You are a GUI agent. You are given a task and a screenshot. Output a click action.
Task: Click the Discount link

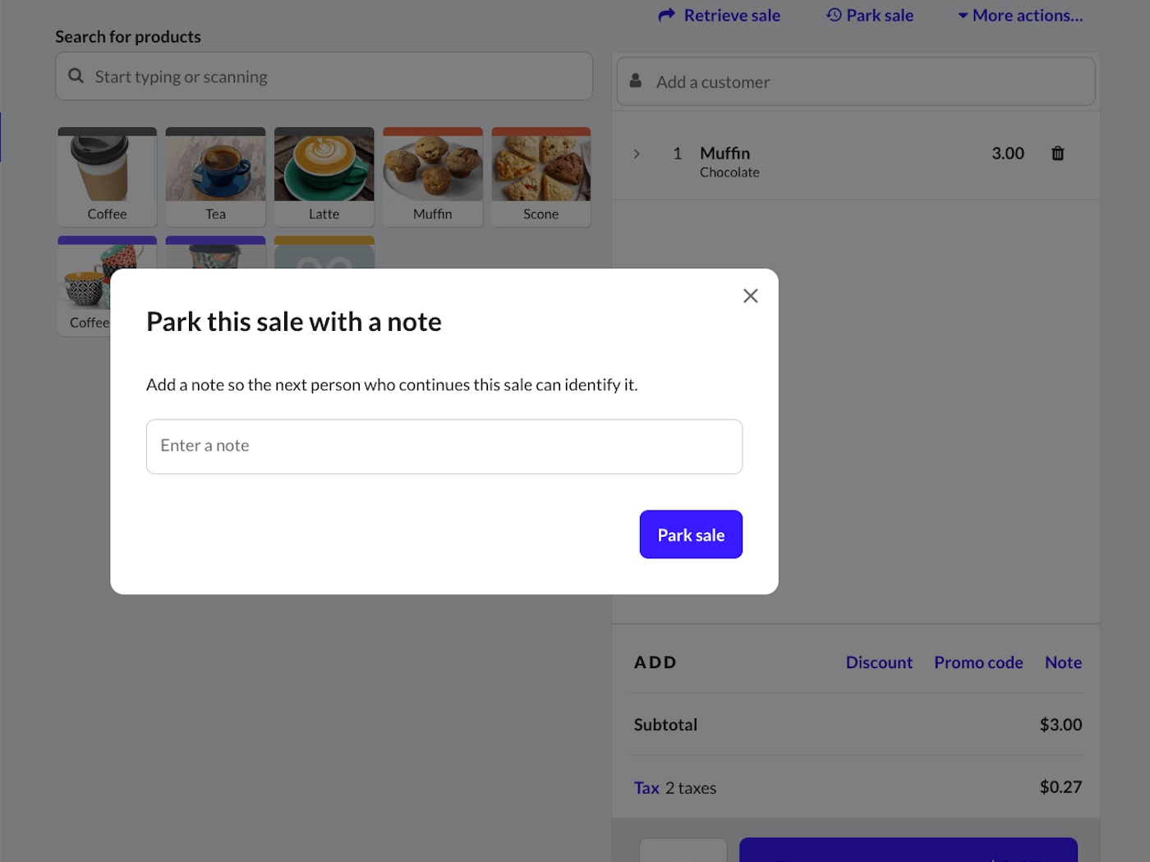[x=879, y=663]
